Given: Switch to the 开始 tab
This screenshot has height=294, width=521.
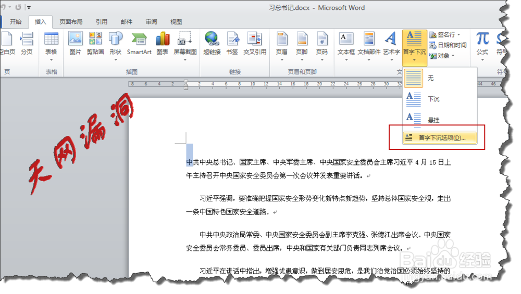Looking at the screenshot, I should coord(16,22).
